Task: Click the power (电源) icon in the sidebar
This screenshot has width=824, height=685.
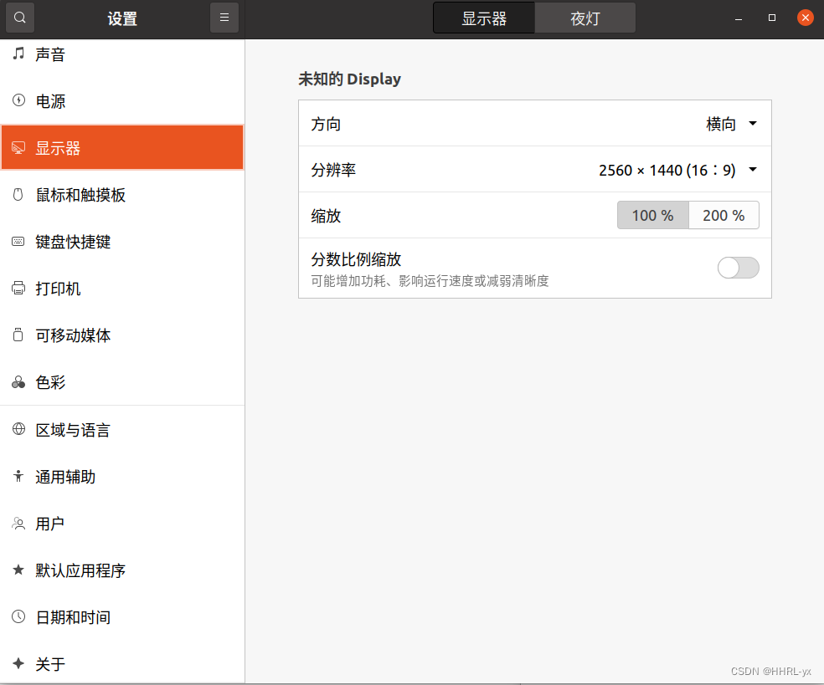Action: (18, 101)
